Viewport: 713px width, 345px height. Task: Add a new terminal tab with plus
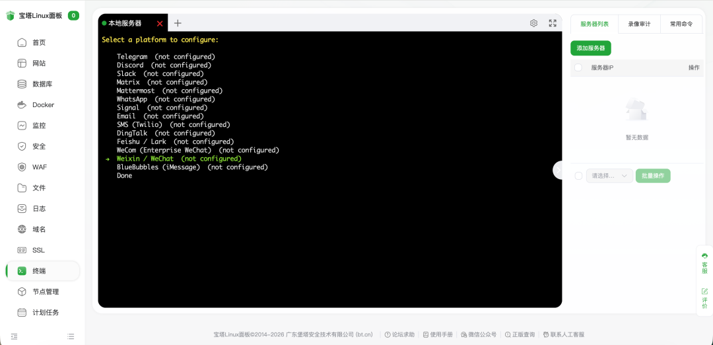[178, 23]
